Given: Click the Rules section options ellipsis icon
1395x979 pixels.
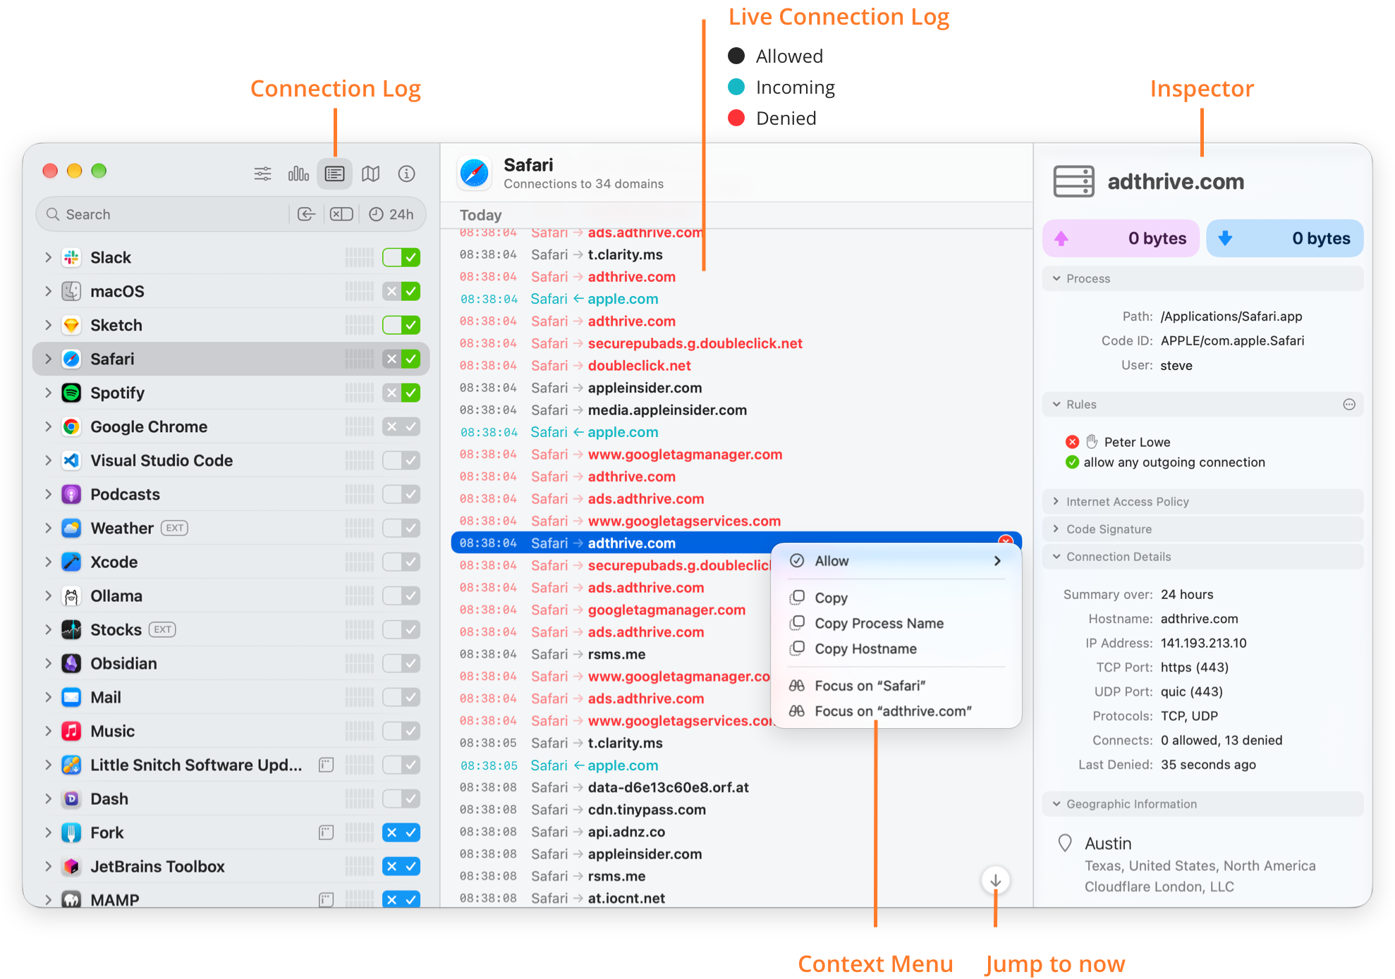Looking at the screenshot, I should [1348, 405].
